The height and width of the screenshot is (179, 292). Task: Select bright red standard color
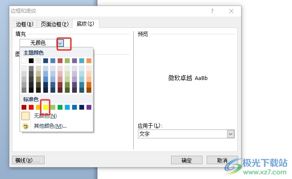[x=31, y=107]
